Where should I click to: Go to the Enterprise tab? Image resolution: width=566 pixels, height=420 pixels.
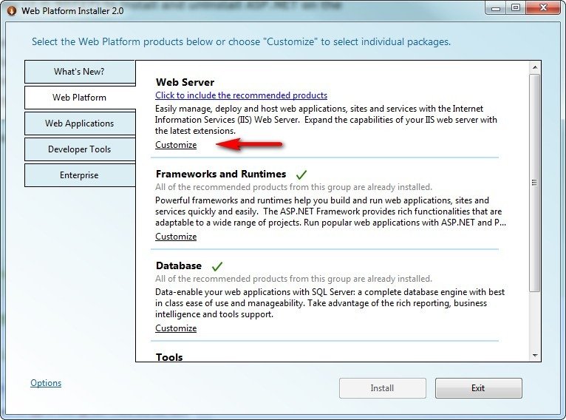tap(79, 175)
